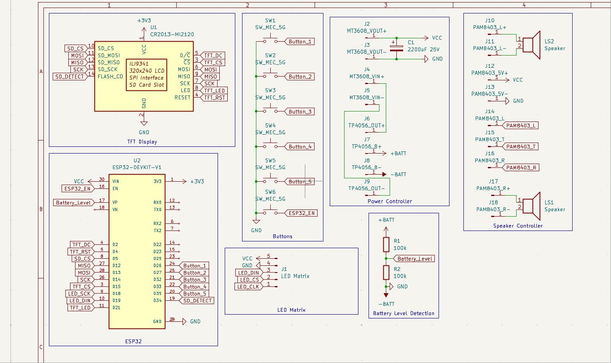611x363 pixels.
Task: Click the ILI9341 info box inside U1
Action: 146,75
